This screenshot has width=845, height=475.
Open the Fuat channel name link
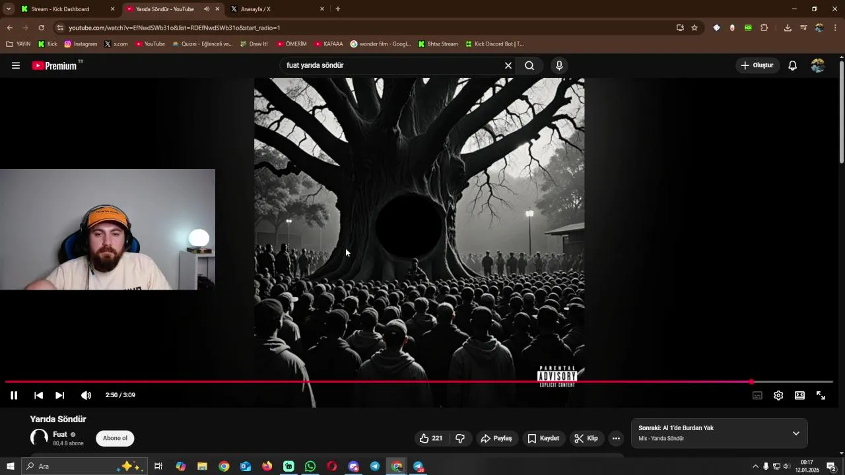point(60,434)
